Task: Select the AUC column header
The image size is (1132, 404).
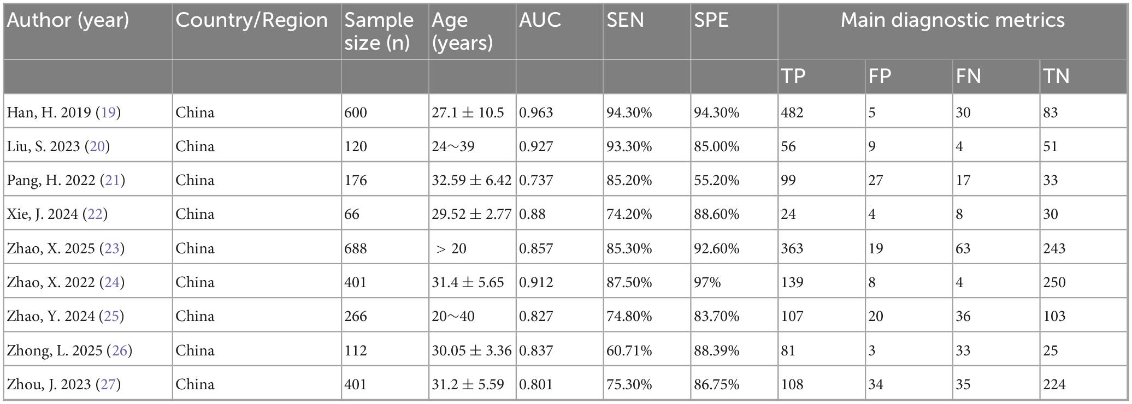Action: click(540, 21)
